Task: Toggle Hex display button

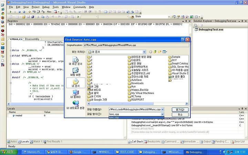Action: pos(49,12)
